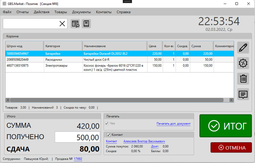Delete selected item with trash icon
255x163 pixels.
[x=243, y=79]
